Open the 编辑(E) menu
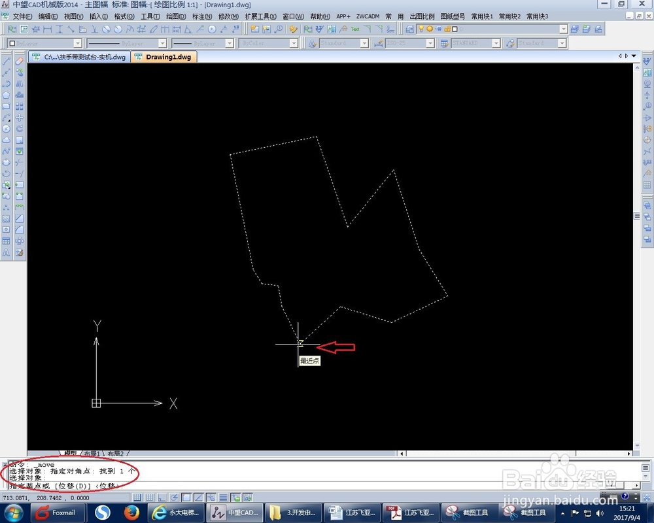This screenshot has height=523, width=654. click(x=48, y=16)
